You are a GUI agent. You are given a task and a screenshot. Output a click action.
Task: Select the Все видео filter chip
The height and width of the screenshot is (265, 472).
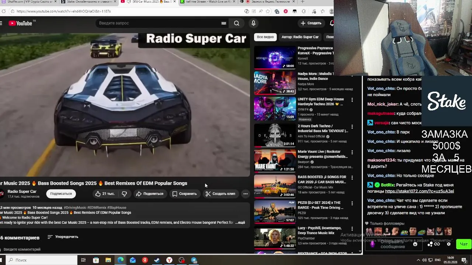pyautogui.click(x=265, y=37)
